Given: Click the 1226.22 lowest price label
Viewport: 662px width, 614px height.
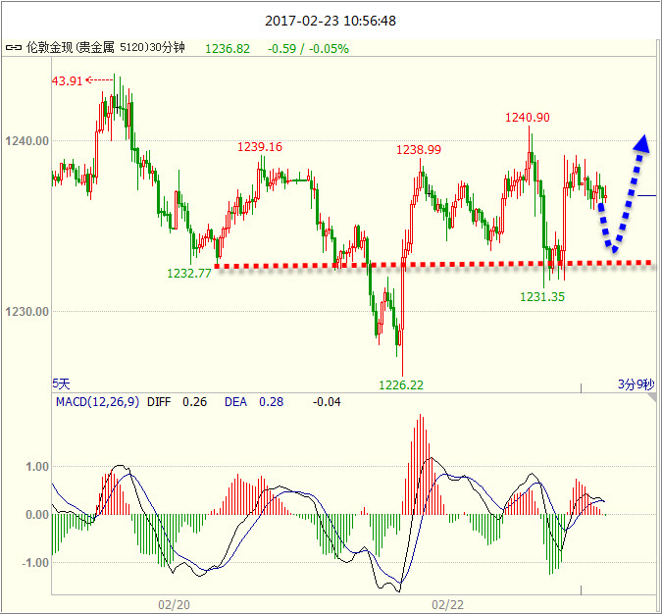Looking at the screenshot, I should click(x=401, y=385).
